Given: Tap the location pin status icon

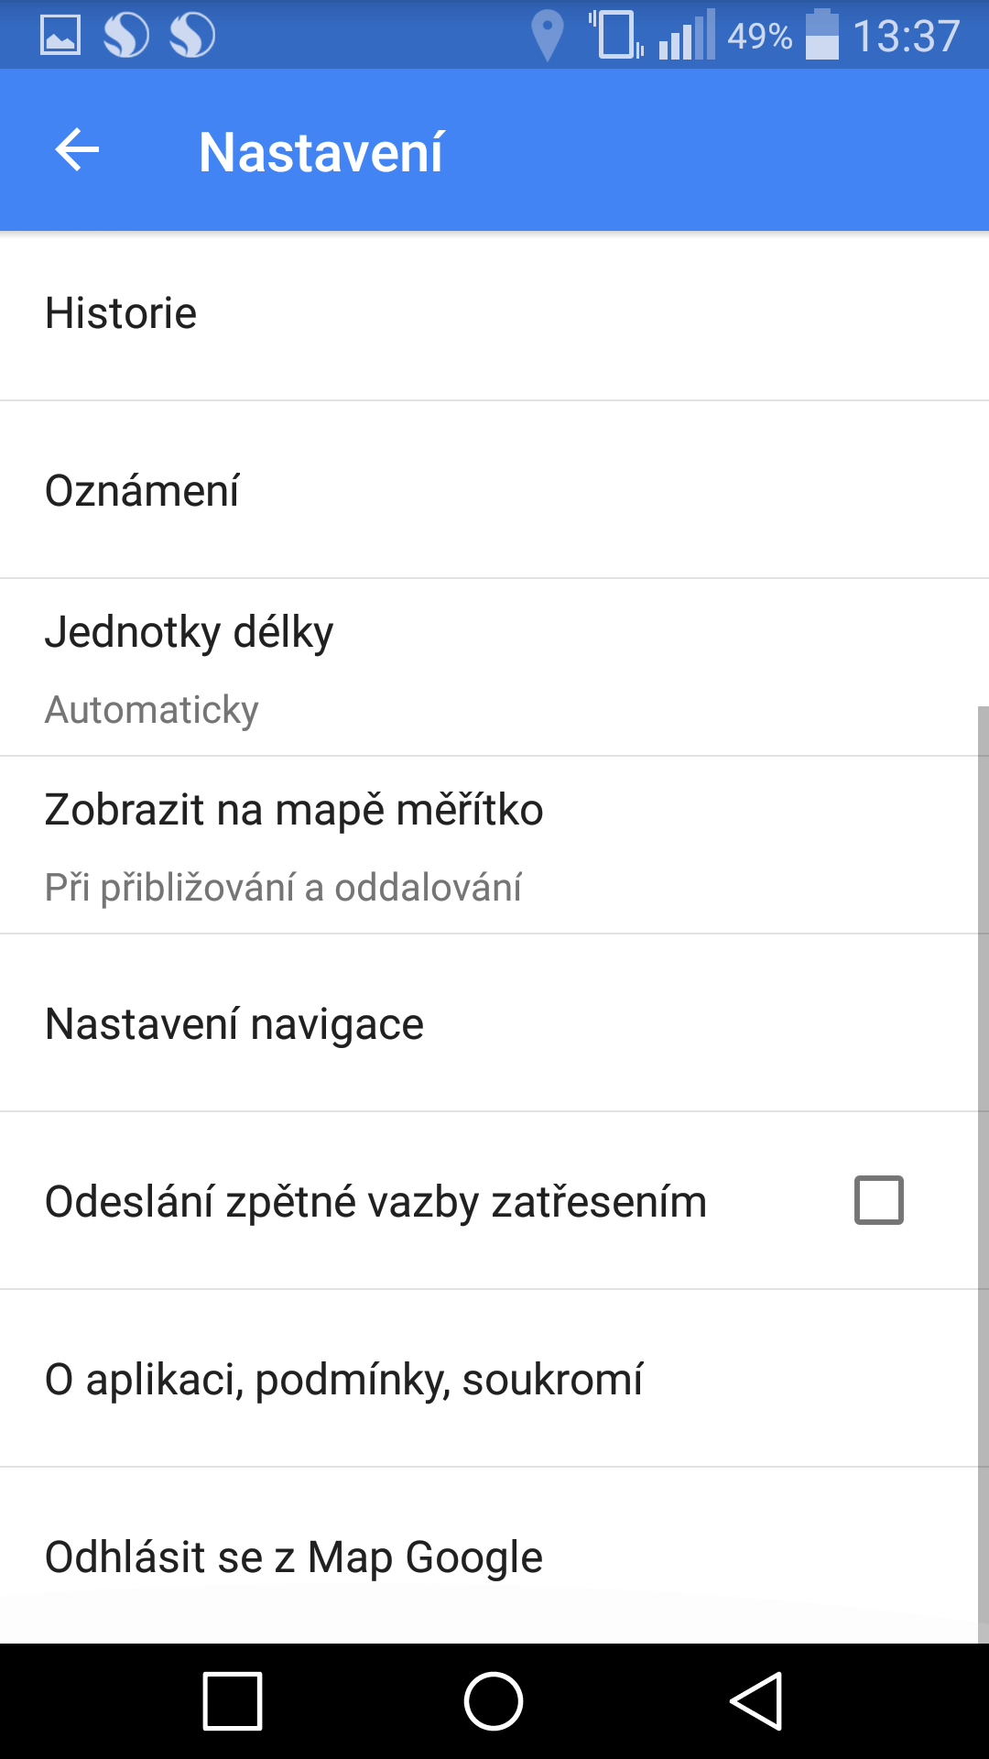Looking at the screenshot, I should click(548, 35).
